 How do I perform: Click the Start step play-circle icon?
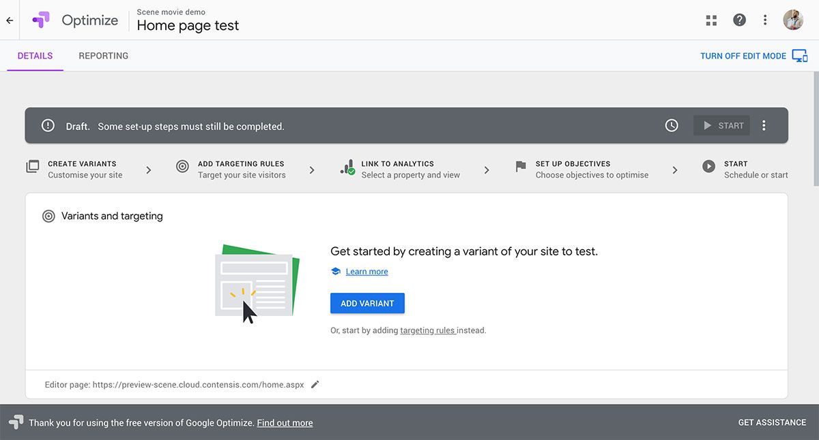coord(709,166)
